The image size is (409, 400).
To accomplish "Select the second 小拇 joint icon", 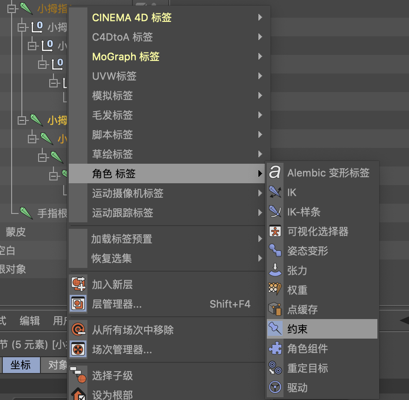I will [37, 120].
